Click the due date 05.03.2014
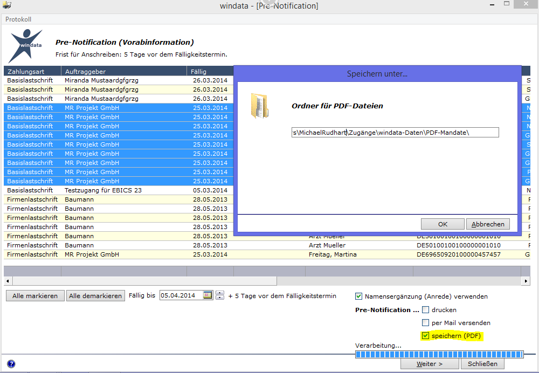Screen dimensions: 539x373 210,190
